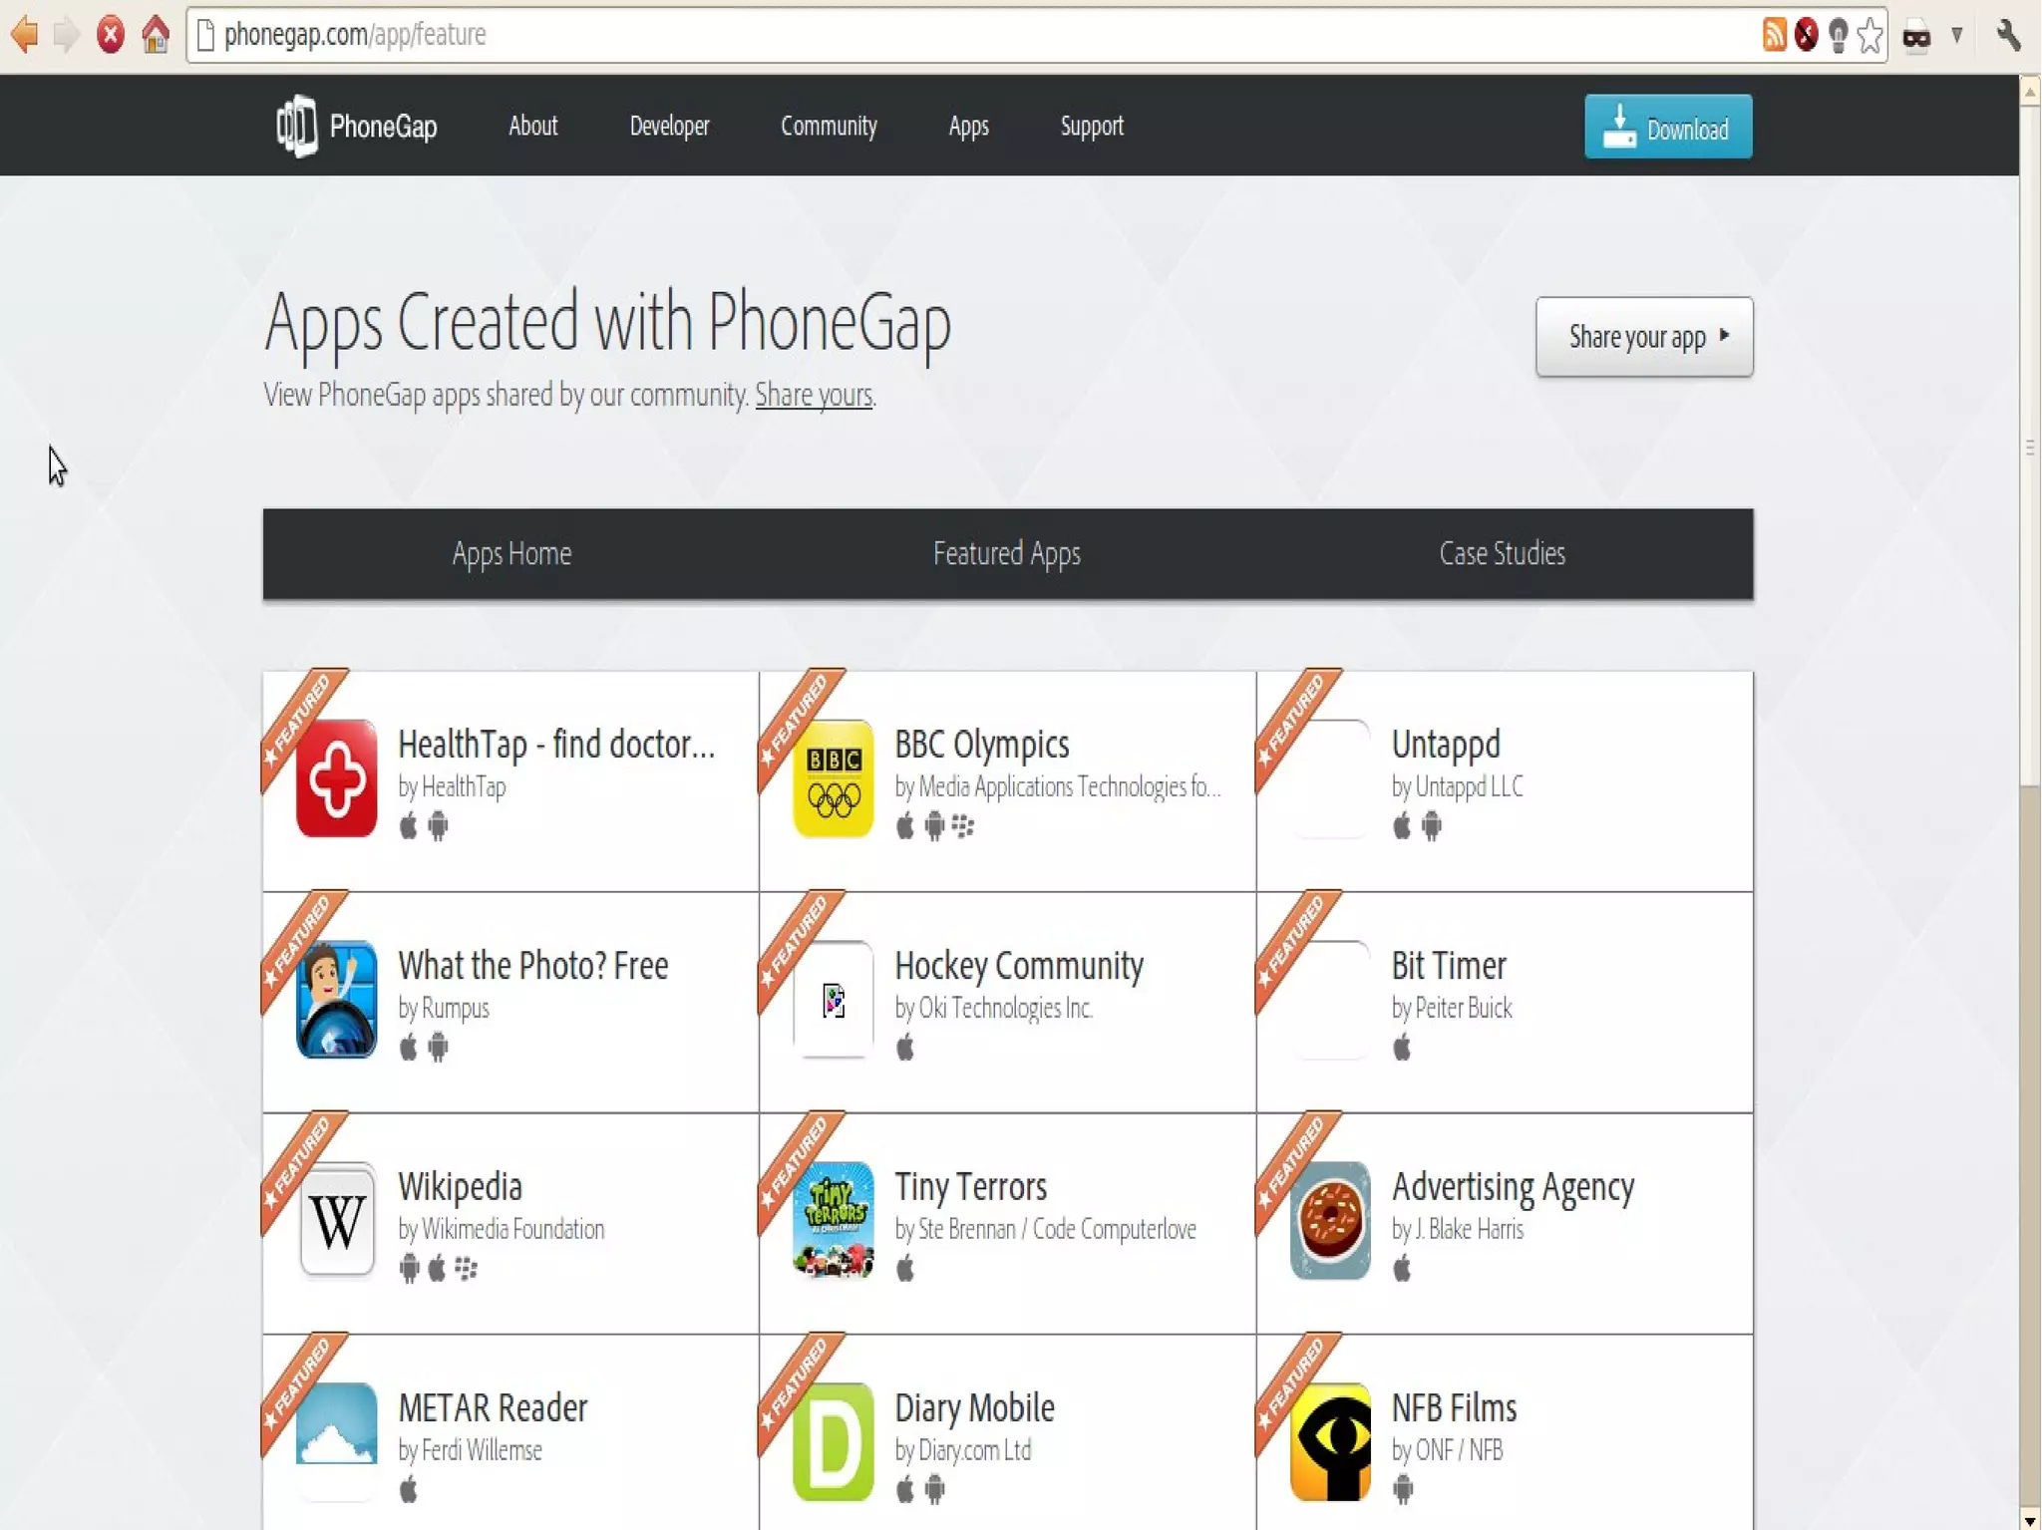This screenshot has width=2042, height=1530.
Task: Expand the extension dropdown arrow in toolbar
Action: (x=1957, y=36)
